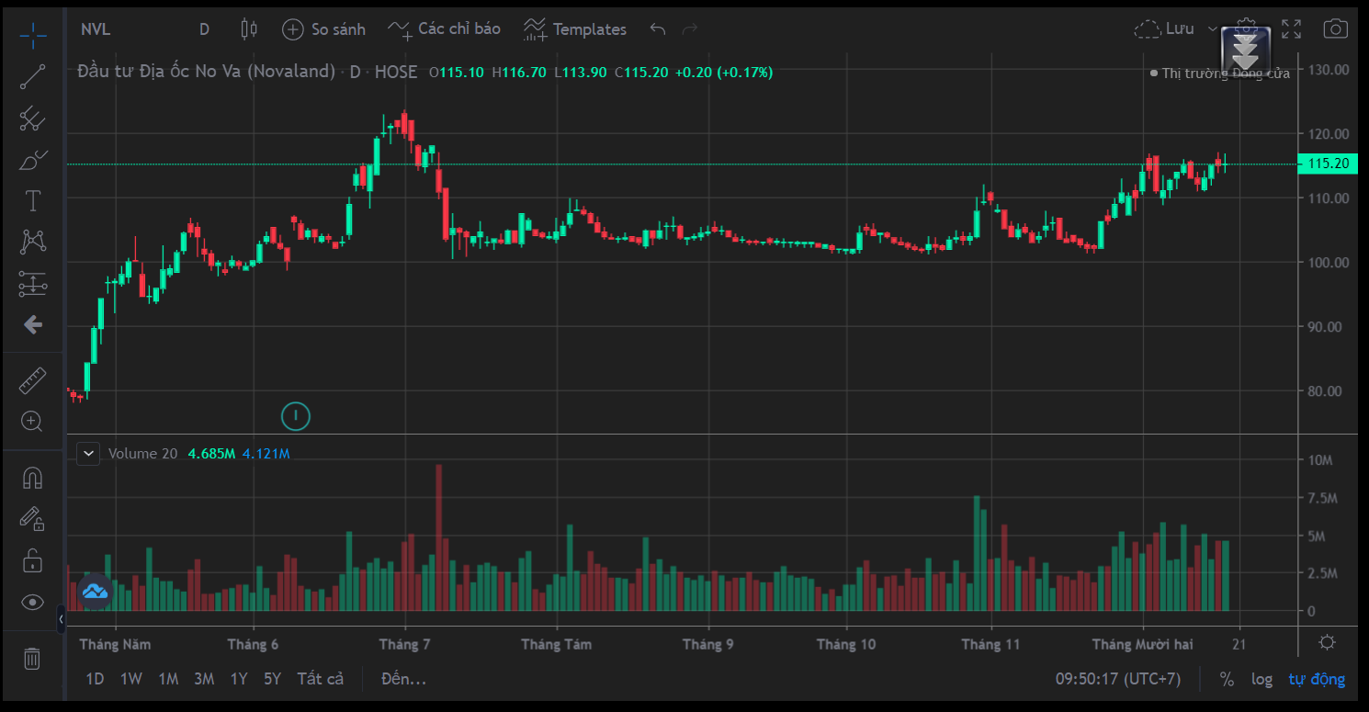Toggle the log price scale
1369x712 pixels.
click(1262, 679)
